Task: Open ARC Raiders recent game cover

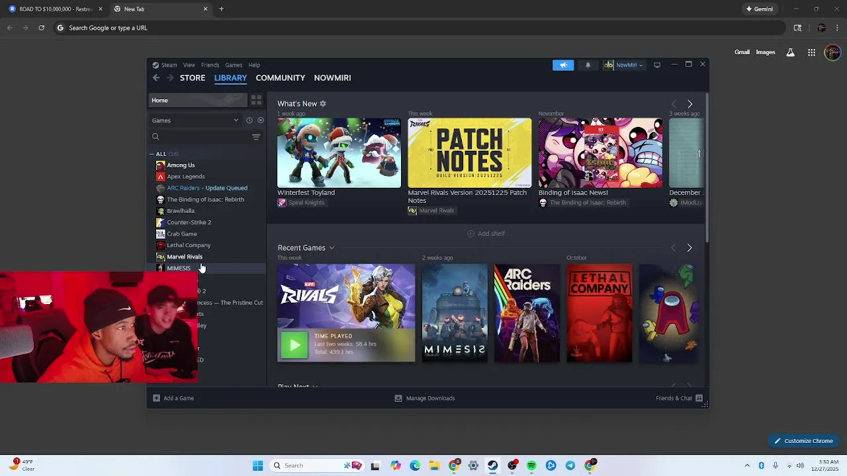Action: pyautogui.click(x=527, y=313)
